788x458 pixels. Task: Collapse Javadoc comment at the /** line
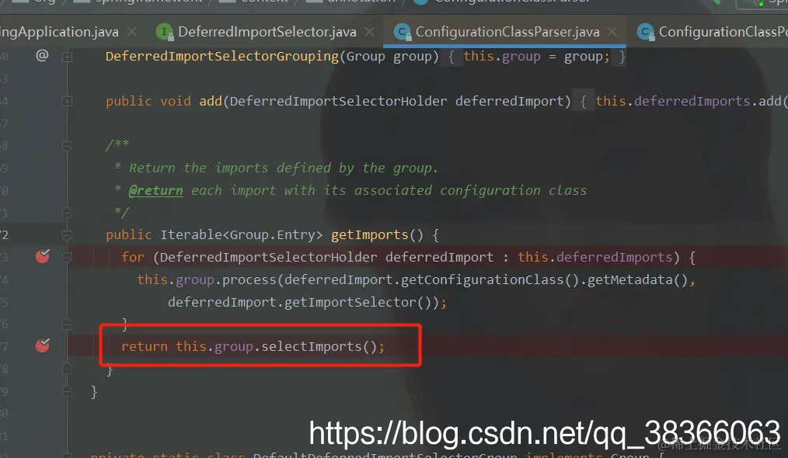tap(67, 146)
